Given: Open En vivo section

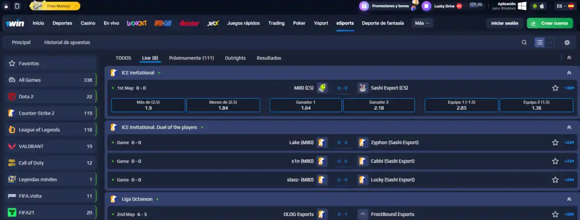Looking at the screenshot, I should [x=111, y=23].
